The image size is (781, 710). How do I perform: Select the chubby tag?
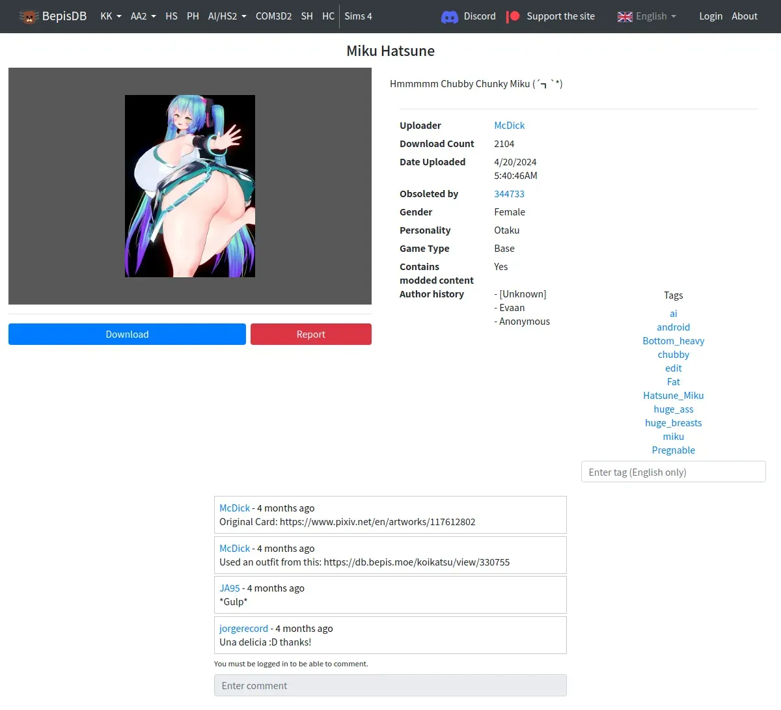[x=673, y=355]
